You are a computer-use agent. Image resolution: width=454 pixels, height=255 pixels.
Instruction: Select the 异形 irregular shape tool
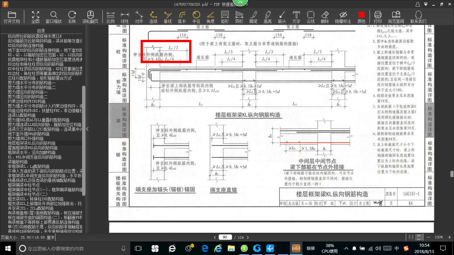point(239,17)
